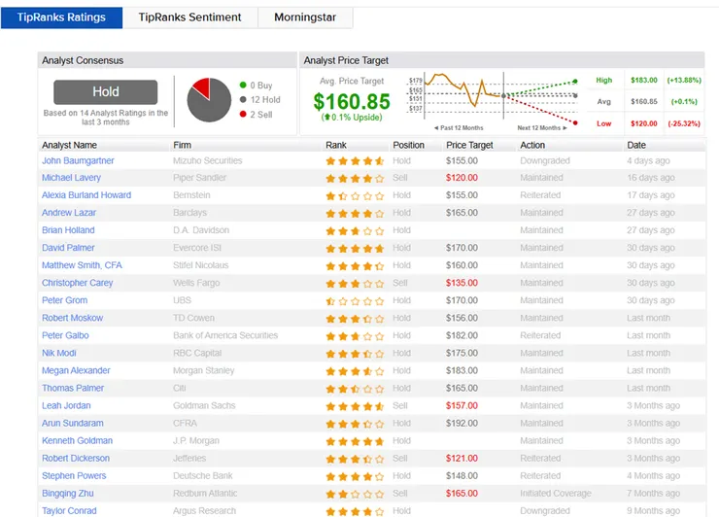This screenshot has height=517, width=719.
Task: Click the (+13.88%) high upside value
Action: pos(684,80)
